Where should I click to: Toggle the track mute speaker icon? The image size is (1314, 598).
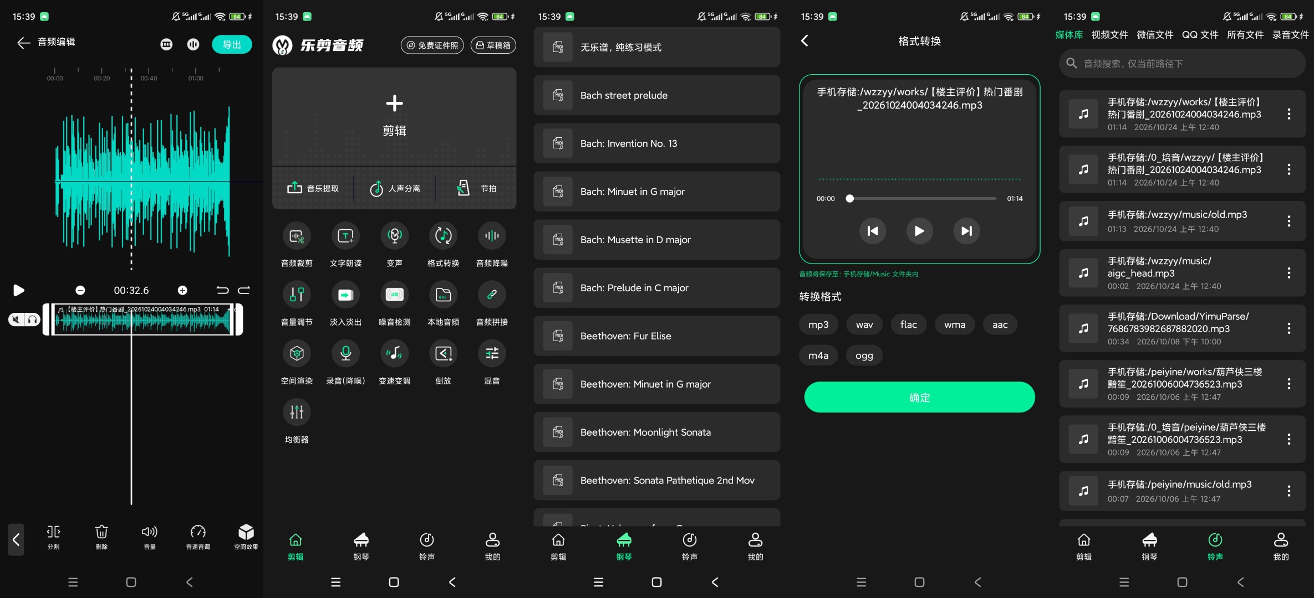tap(16, 319)
